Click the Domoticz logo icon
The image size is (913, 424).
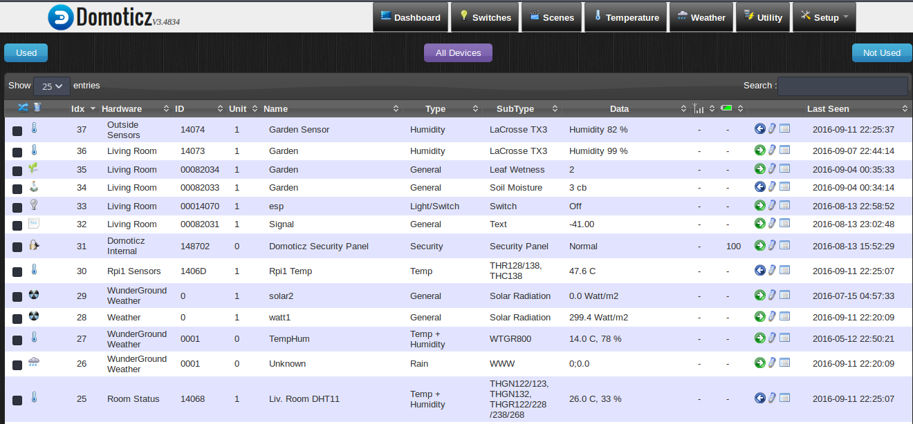pyautogui.click(x=60, y=17)
